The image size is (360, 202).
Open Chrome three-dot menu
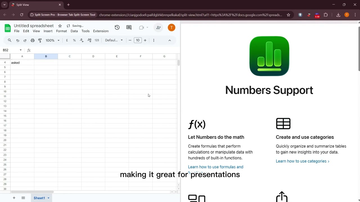coord(355,15)
